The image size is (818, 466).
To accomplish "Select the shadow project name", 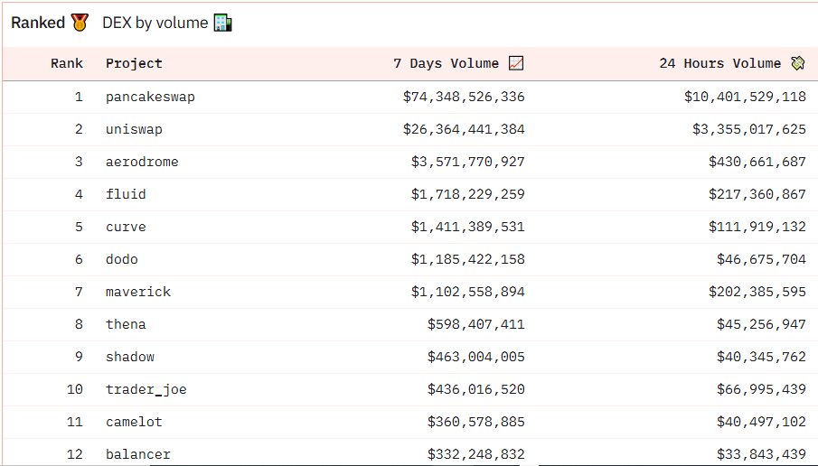I will pyautogui.click(x=130, y=357).
